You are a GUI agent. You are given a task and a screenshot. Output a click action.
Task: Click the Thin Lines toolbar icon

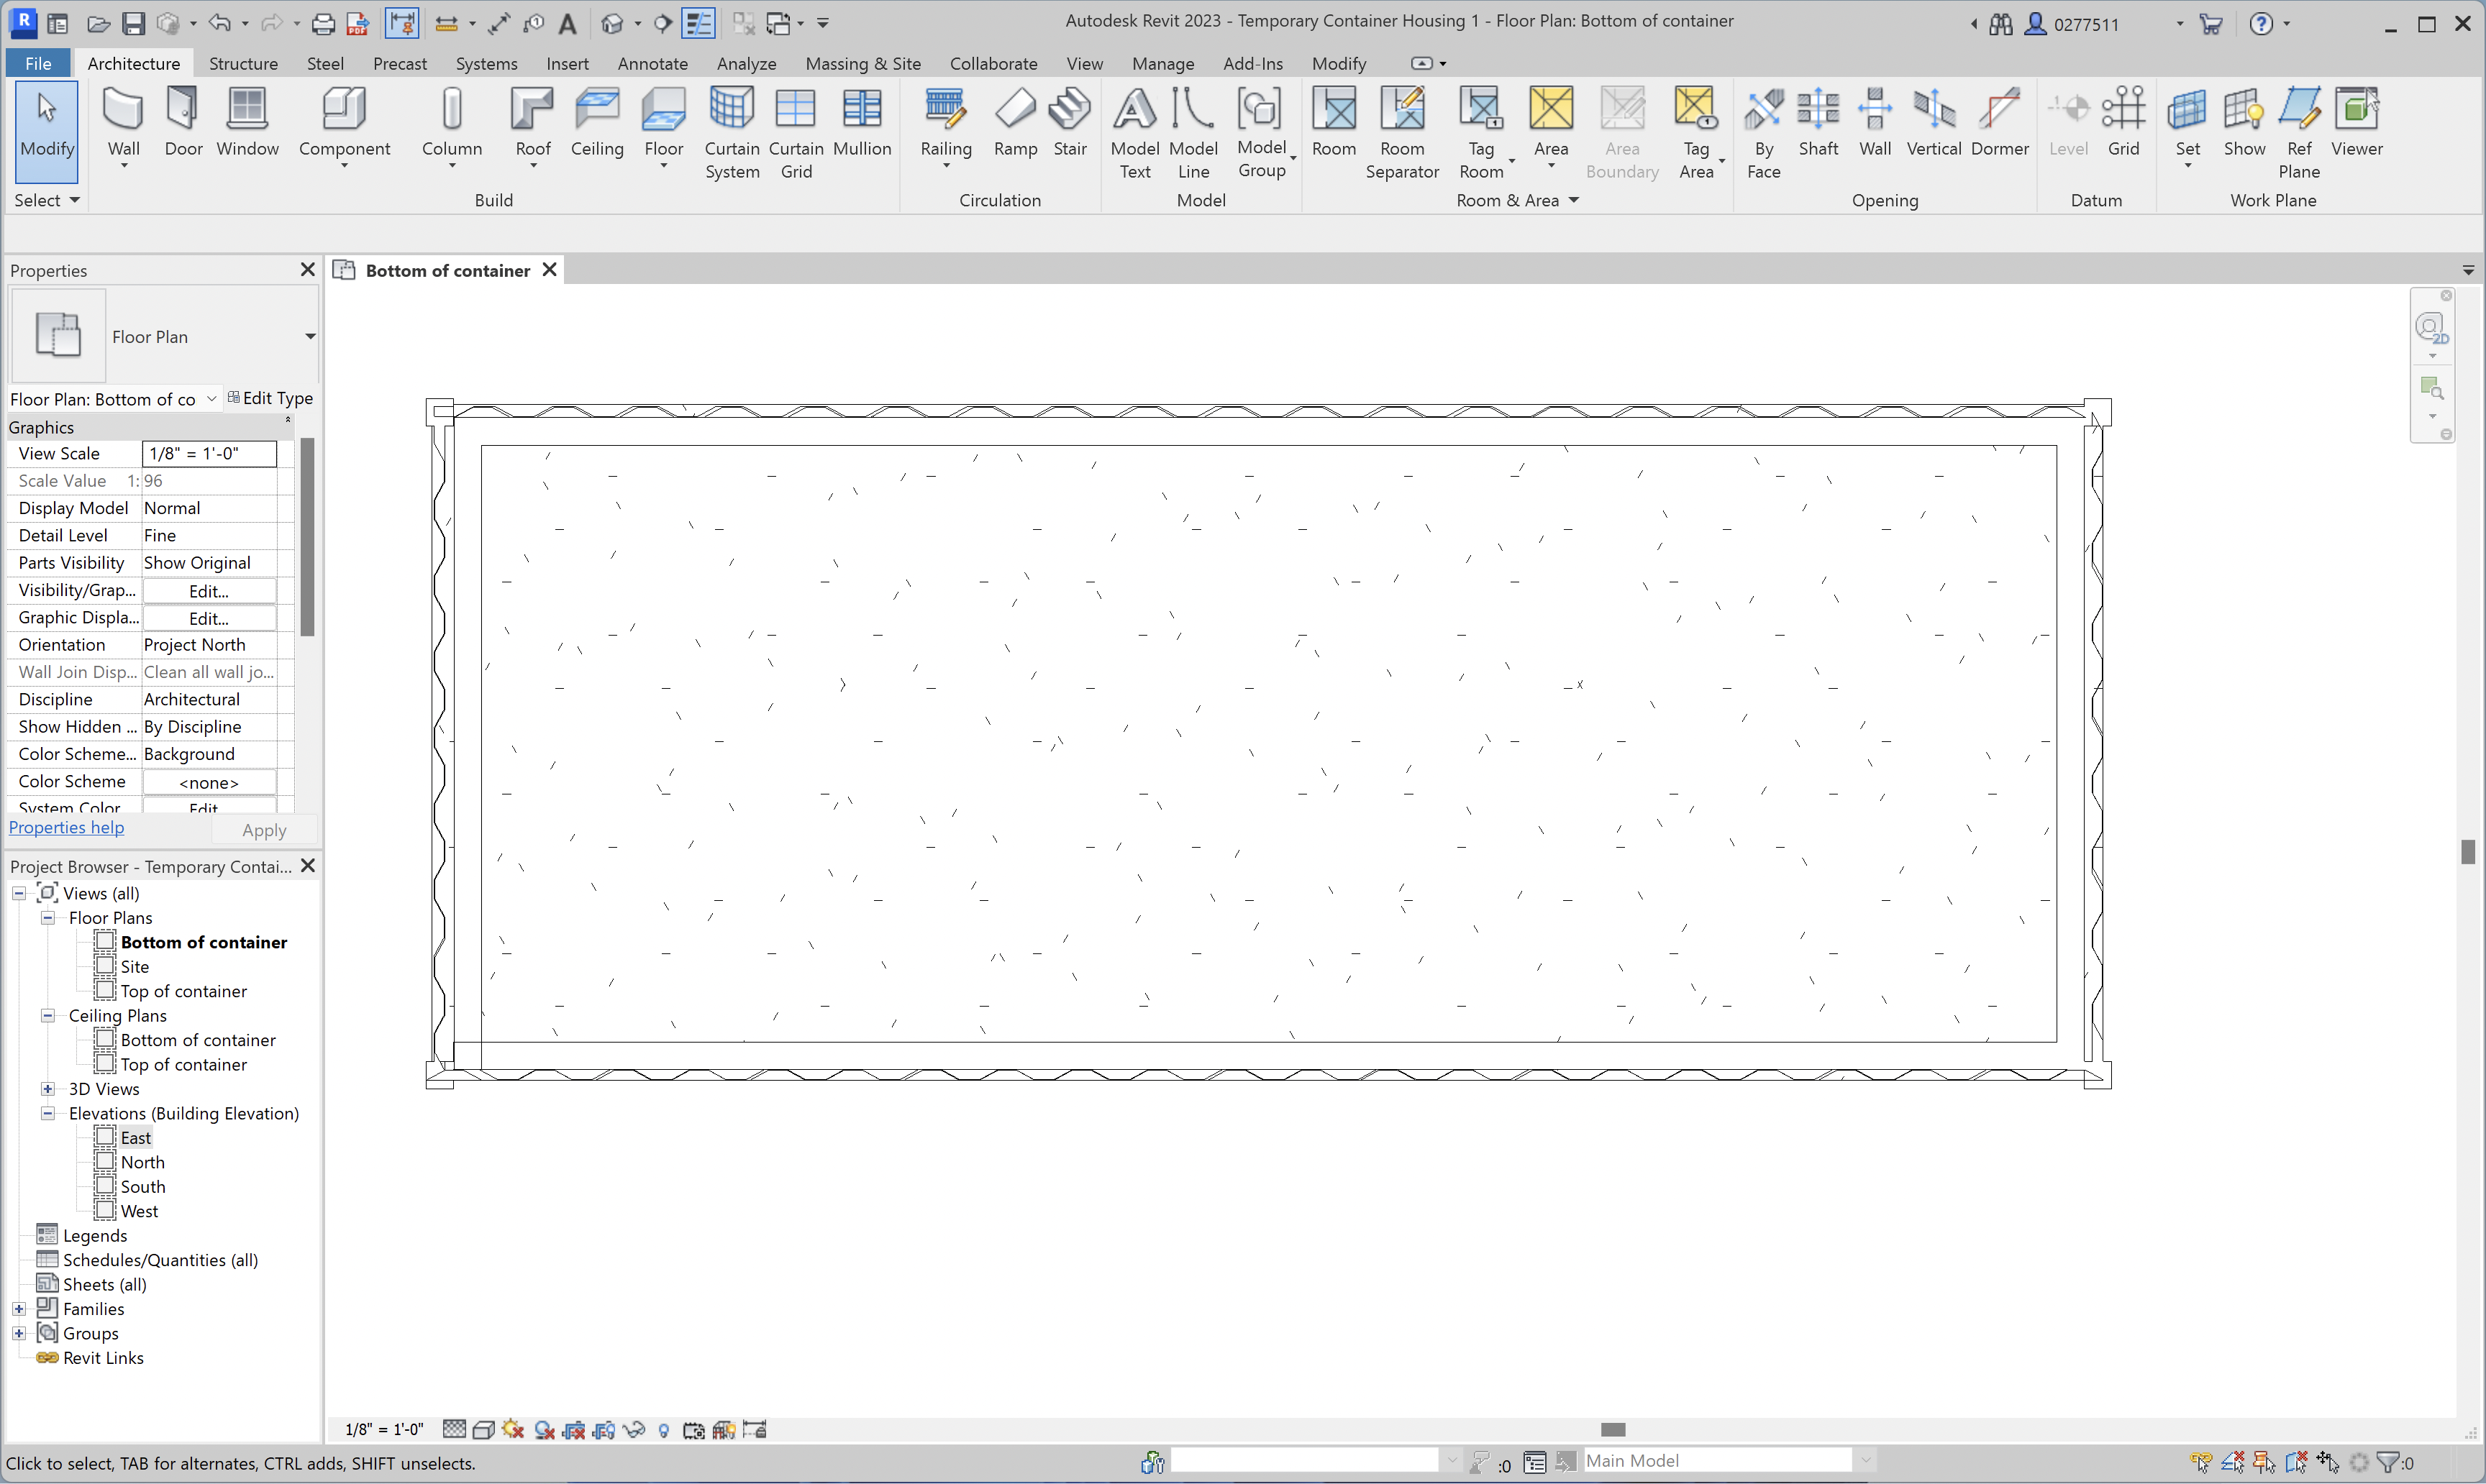point(698,22)
